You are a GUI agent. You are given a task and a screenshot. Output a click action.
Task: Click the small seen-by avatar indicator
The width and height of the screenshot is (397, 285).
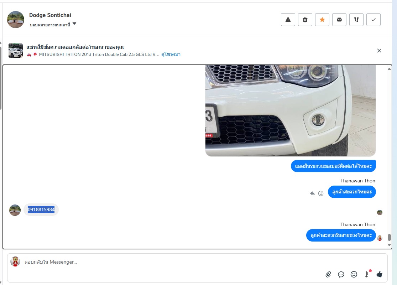tap(380, 213)
